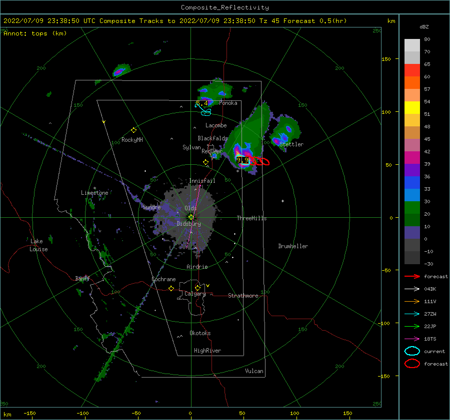Image resolution: width=450 pixels, height=420 pixels.
Task: Select the bright green 30 dBZ legend swatch
Action: click(412, 207)
